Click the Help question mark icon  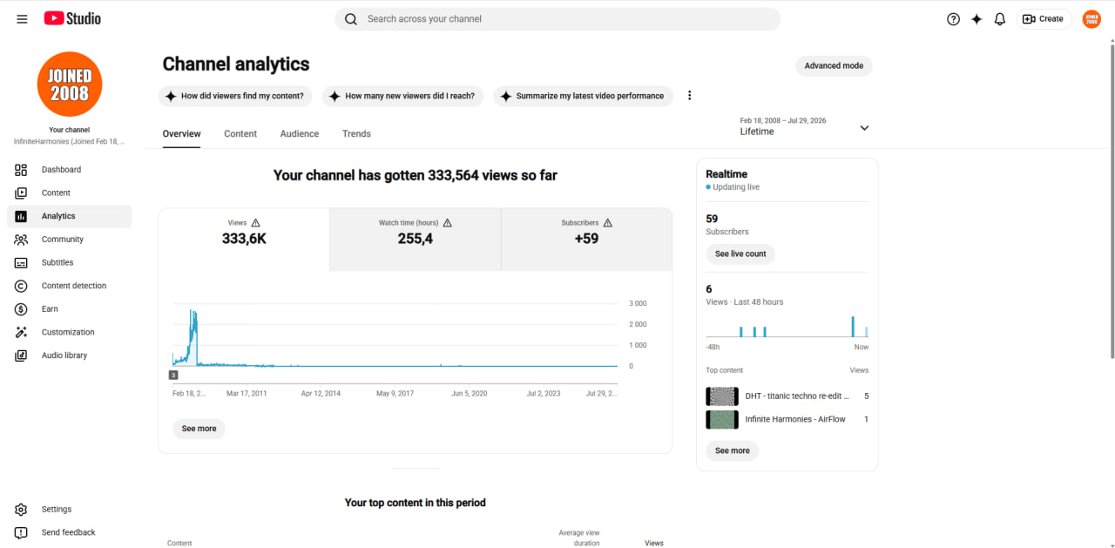tap(953, 19)
